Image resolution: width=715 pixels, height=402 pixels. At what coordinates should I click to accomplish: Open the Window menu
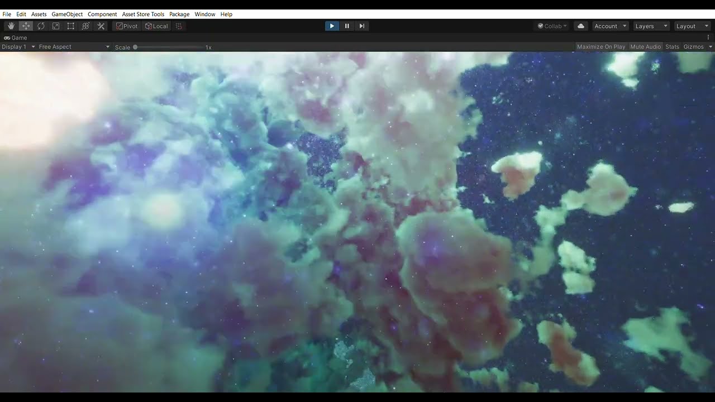[x=205, y=14]
